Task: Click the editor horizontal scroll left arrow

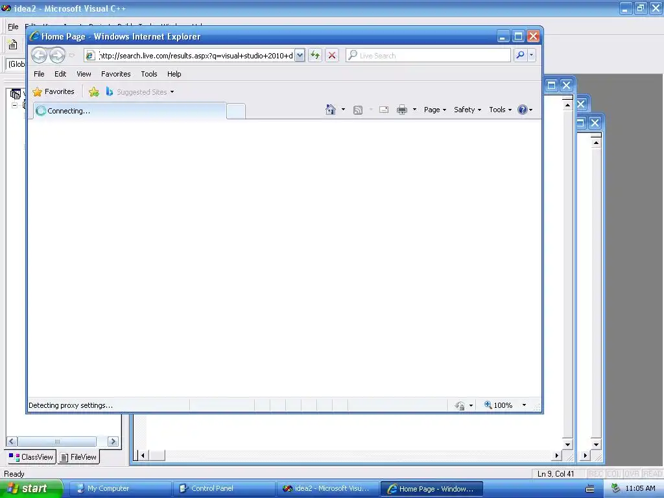Action: 143,456
